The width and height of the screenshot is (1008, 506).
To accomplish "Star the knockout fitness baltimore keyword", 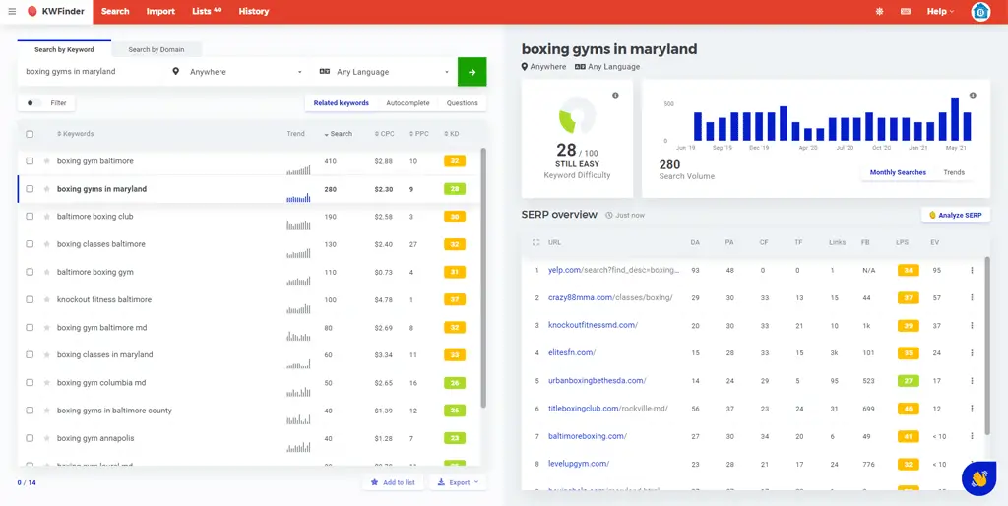I will pyautogui.click(x=47, y=299).
